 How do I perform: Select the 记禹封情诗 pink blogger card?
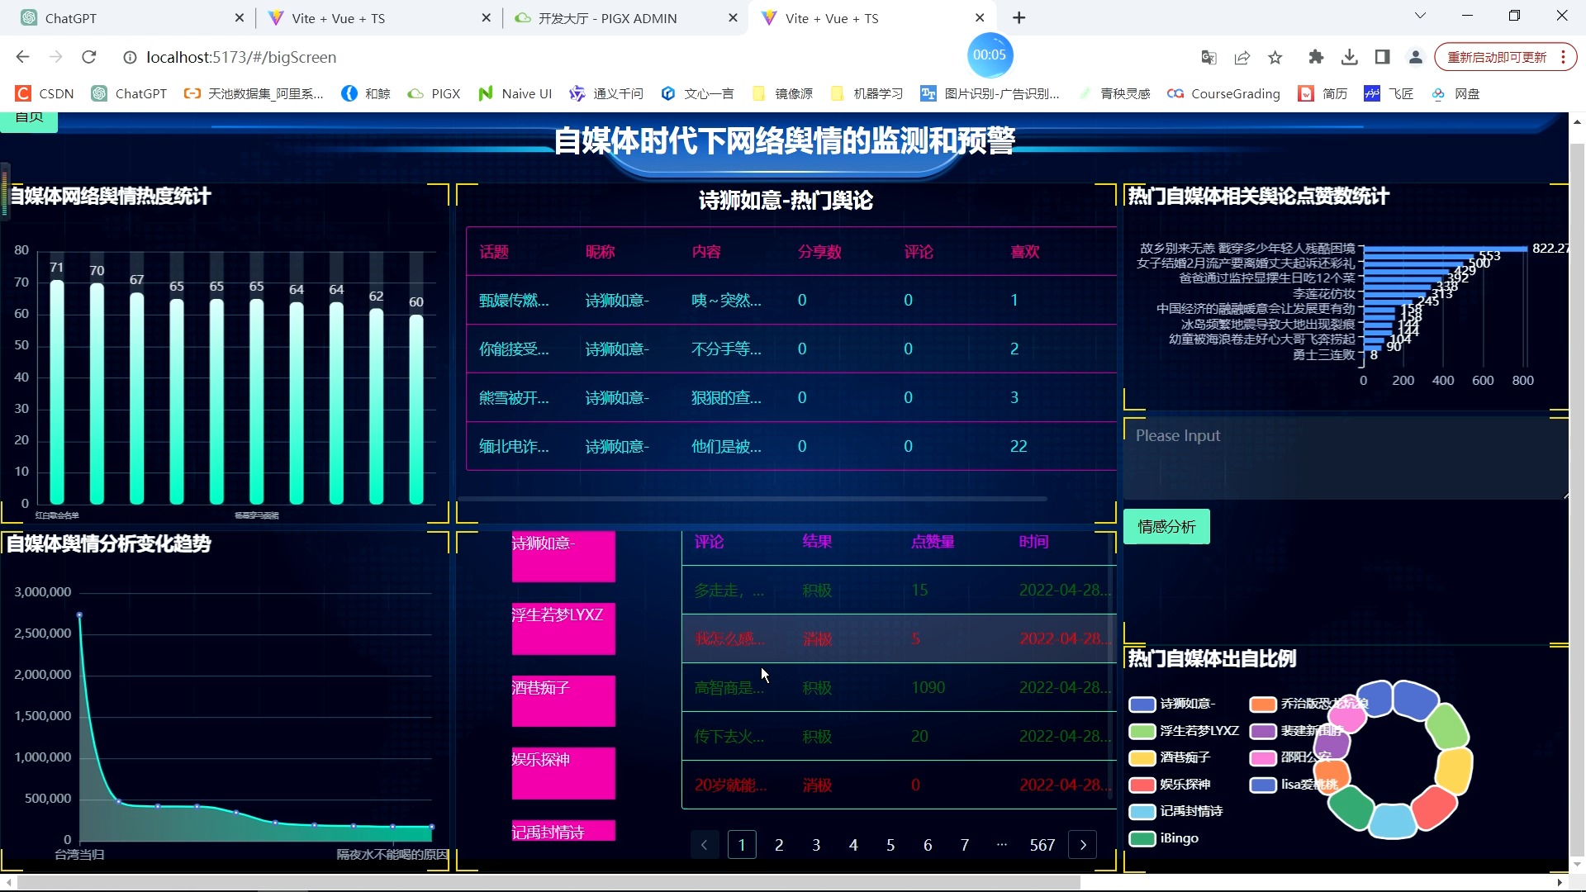point(563,831)
